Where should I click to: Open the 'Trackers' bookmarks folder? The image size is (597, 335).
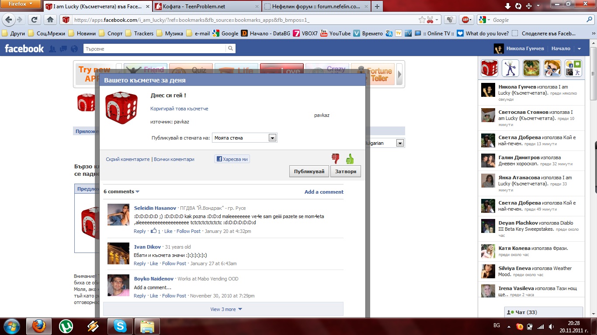(139, 33)
